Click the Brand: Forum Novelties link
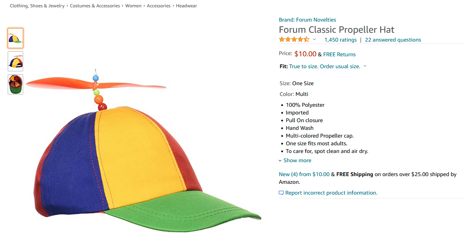464x247 pixels. [x=307, y=20]
